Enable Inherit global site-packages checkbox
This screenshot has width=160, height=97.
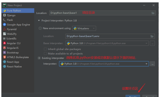click(x=45, y=49)
